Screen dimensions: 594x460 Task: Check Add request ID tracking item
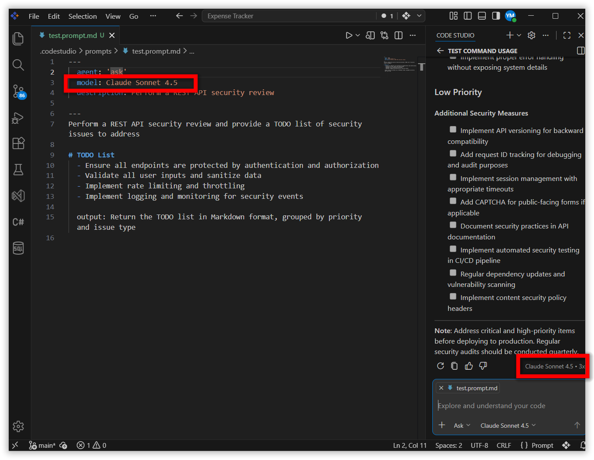pos(453,153)
